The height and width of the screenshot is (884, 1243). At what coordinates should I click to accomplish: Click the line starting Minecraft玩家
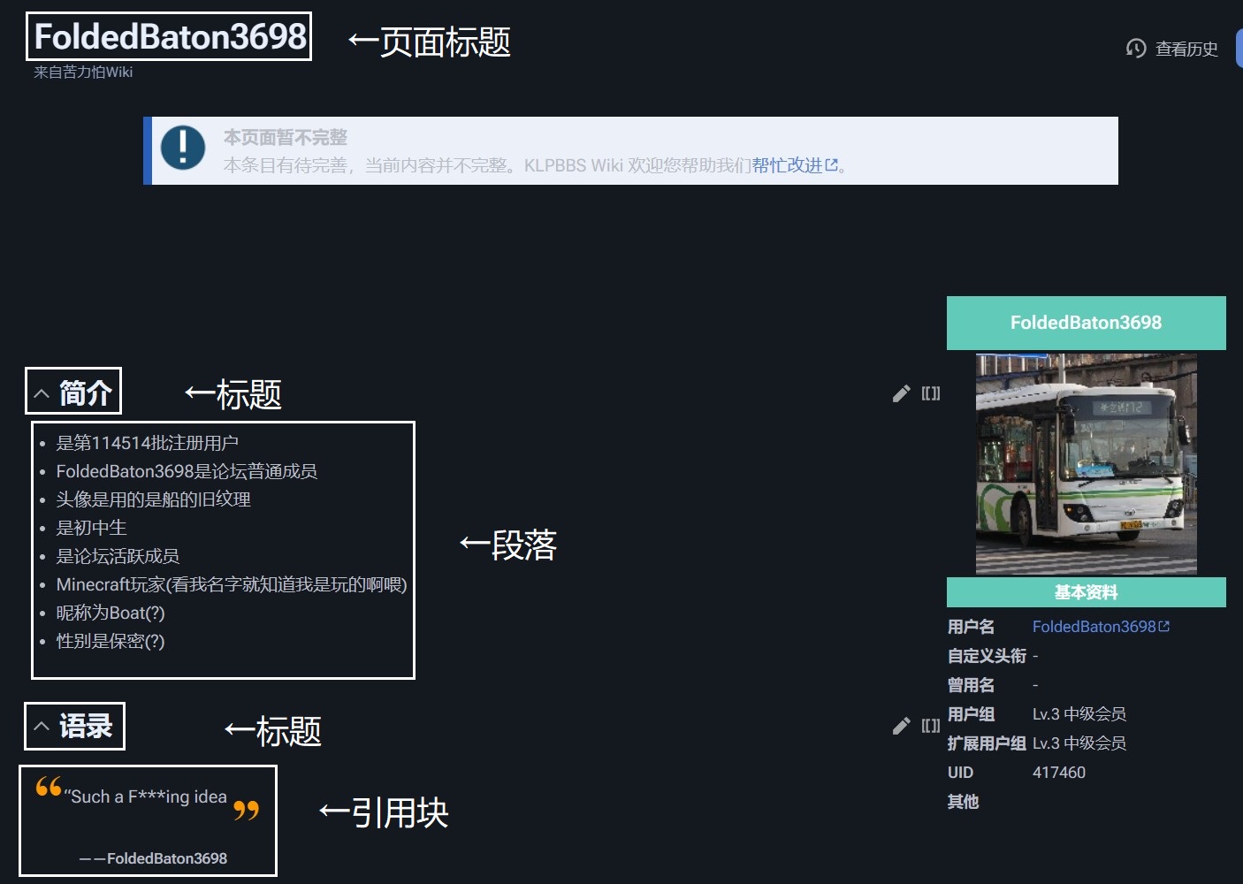(x=232, y=584)
